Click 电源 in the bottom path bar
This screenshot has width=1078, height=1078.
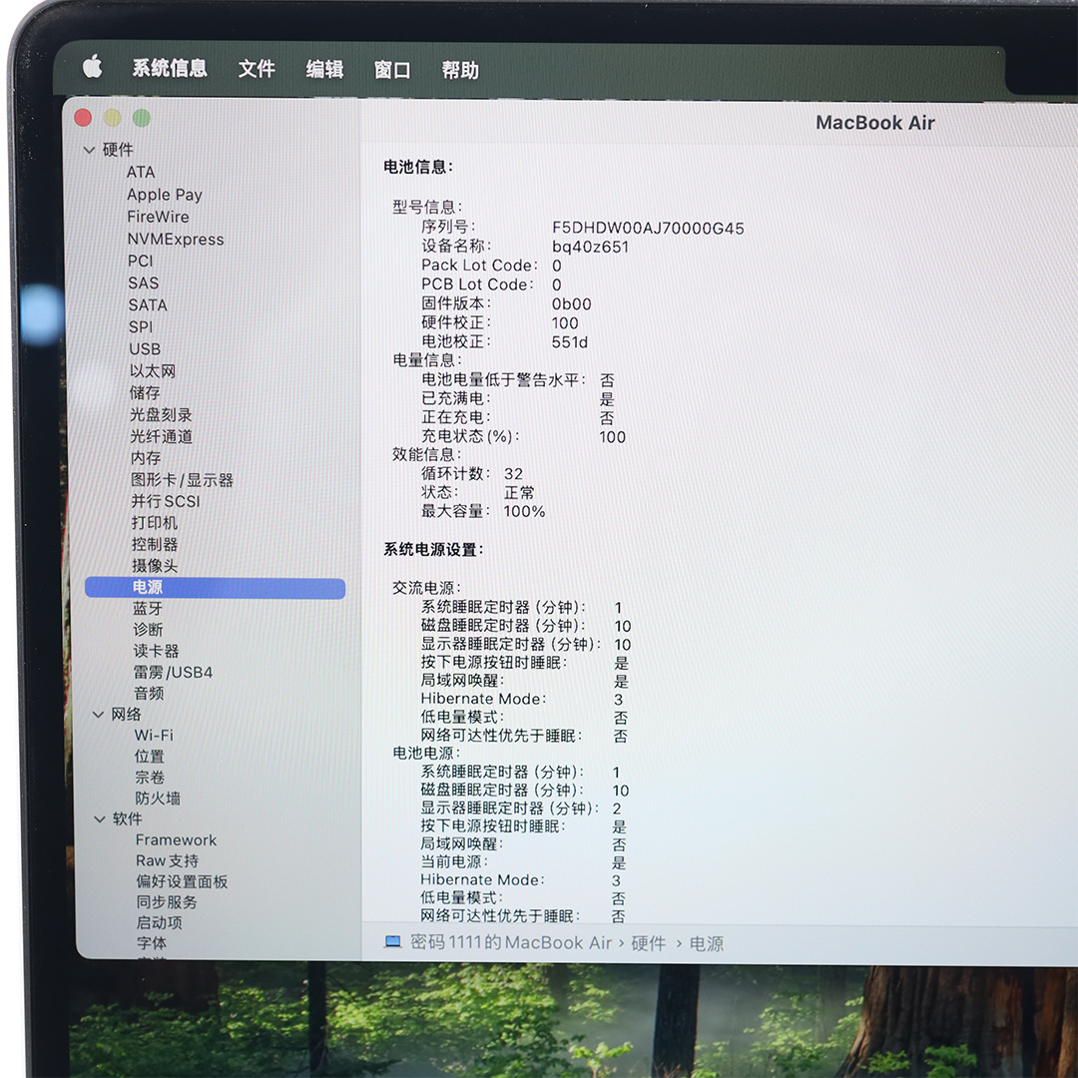point(707,943)
